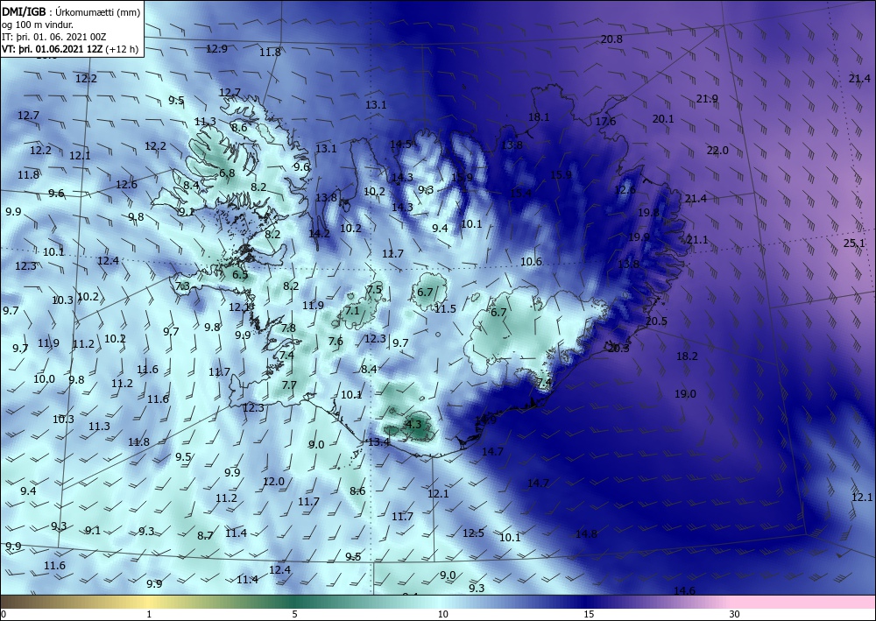
Task: Click the 'og 100 m vindur.' line
Action: [38, 24]
